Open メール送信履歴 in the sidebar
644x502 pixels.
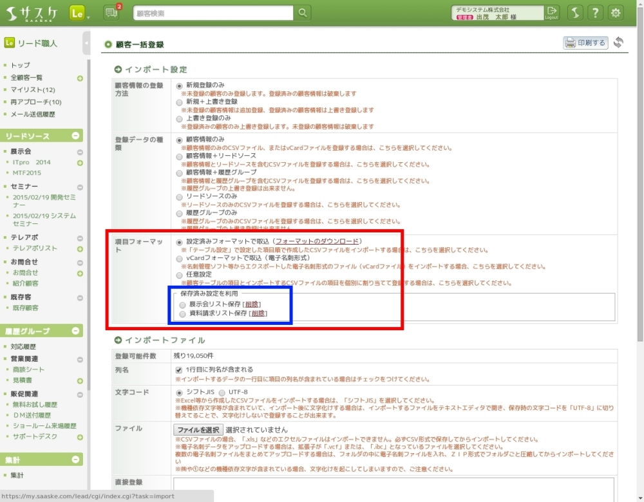(33, 114)
